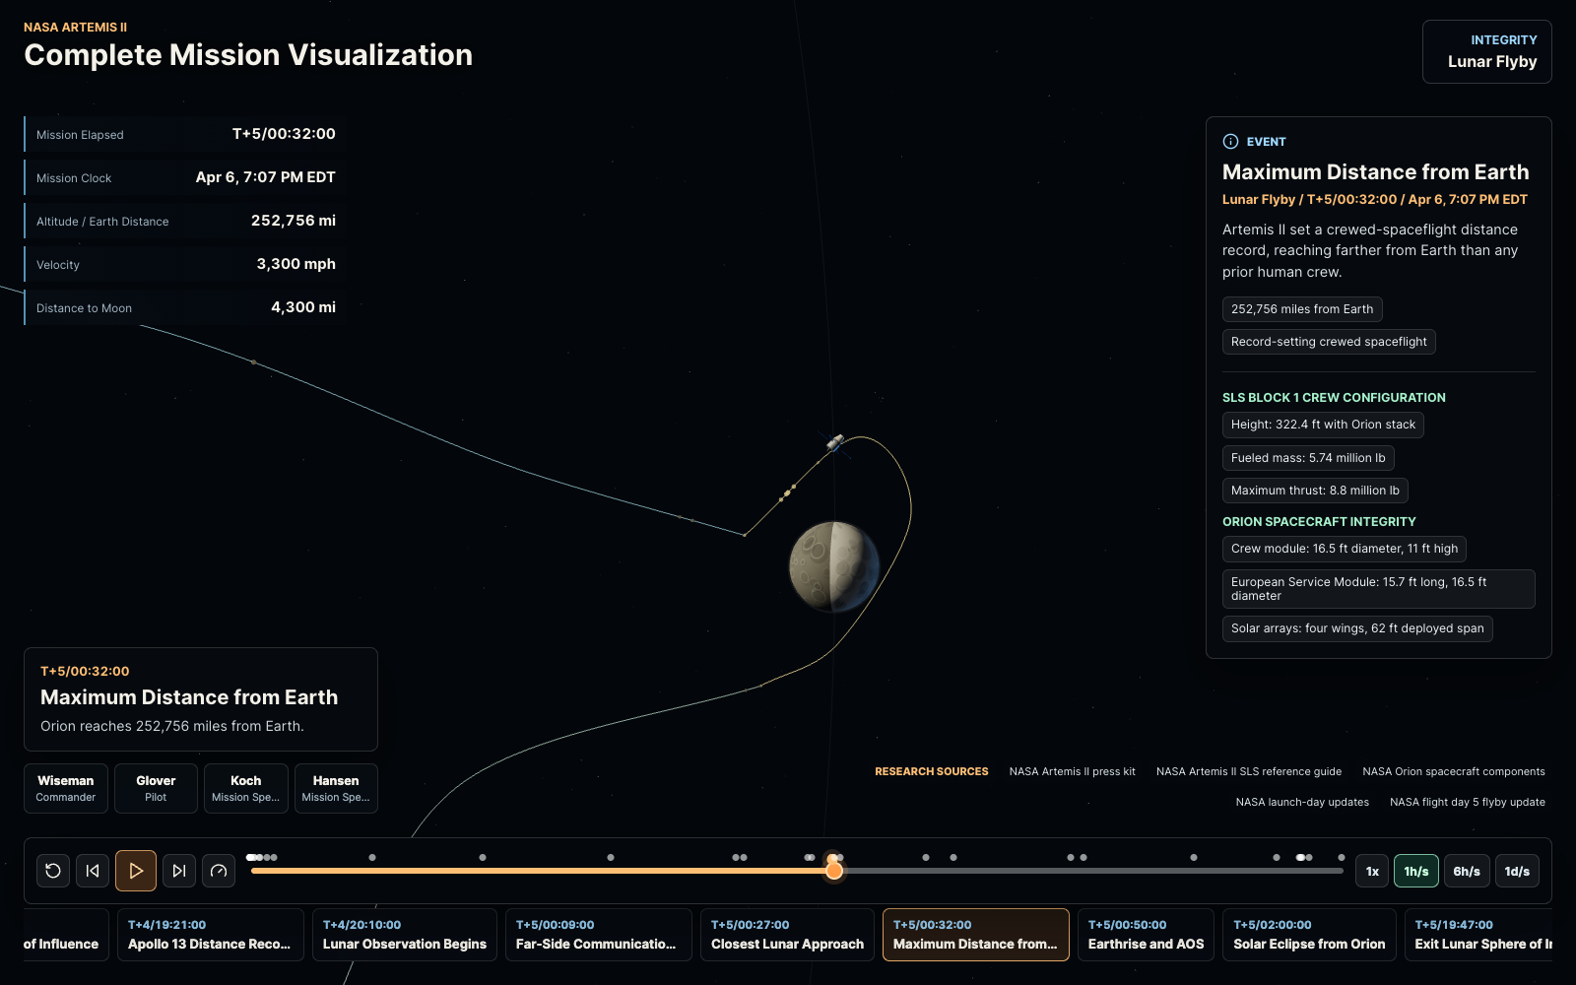This screenshot has width=1576, height=985.
Task: Click the Fueled mass 5.74 million lb tag
Action: point(1308,458)
